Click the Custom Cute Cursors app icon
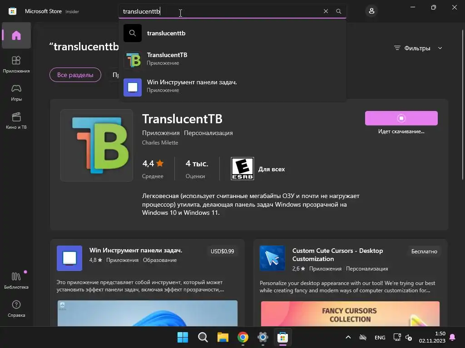The width and height of the screenshot is (465, 348). tap(272, 258)
